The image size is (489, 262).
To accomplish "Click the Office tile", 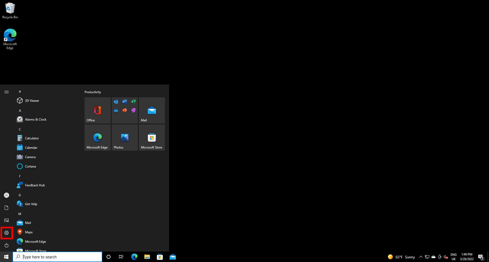I will tap(98, 110).
